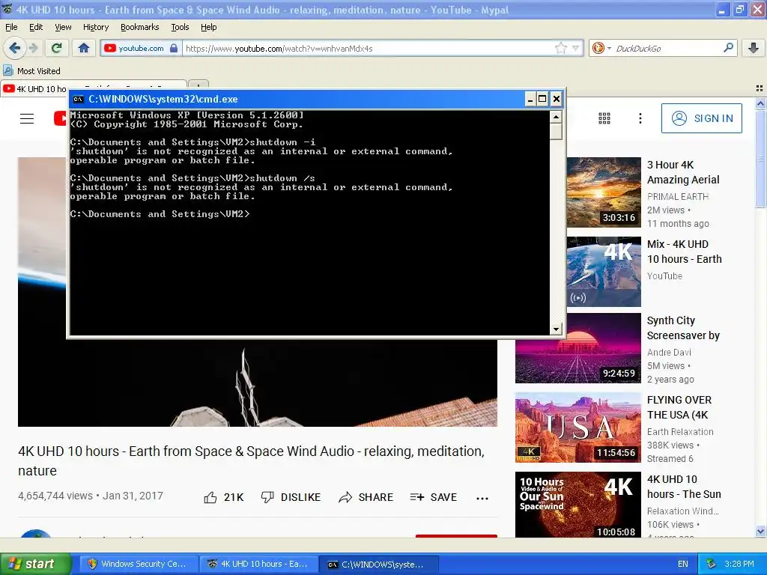Open the Tools menu
The height and width of the screenshot is (575, 767).
click(x=180, y=27)
